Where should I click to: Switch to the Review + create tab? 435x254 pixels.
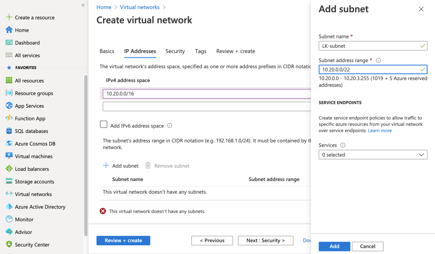point(235,51)
